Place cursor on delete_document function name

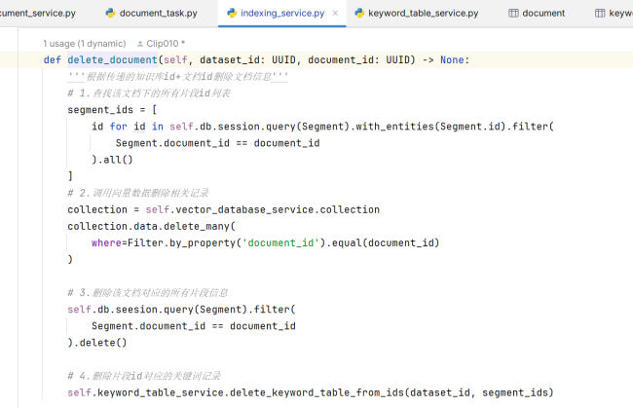pos(112,60)
